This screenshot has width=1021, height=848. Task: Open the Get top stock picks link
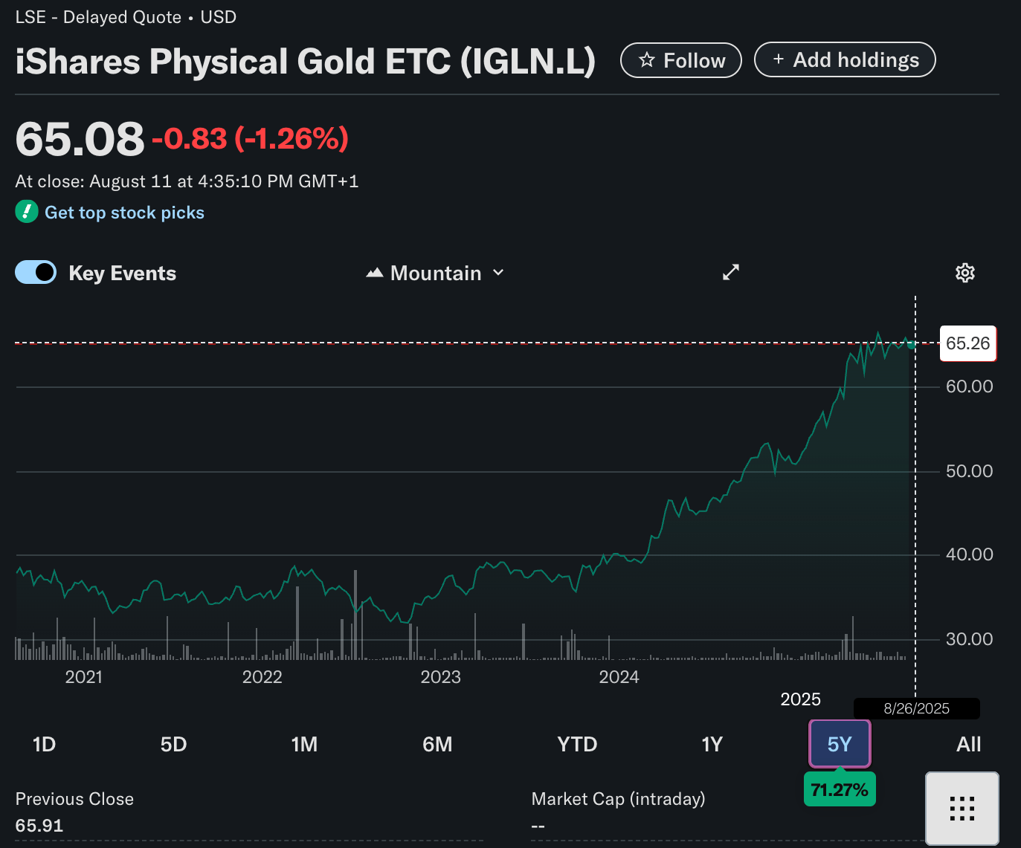coord(124,213)
